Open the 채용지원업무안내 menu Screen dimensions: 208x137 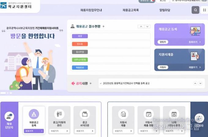pos(91,10)
